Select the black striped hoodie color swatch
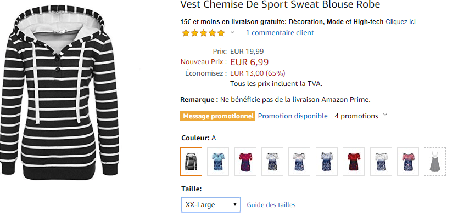The image size is (475, 217). [x=191, y=162]
